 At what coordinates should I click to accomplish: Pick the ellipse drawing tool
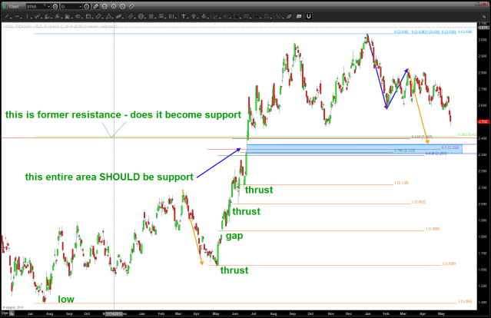78,16
